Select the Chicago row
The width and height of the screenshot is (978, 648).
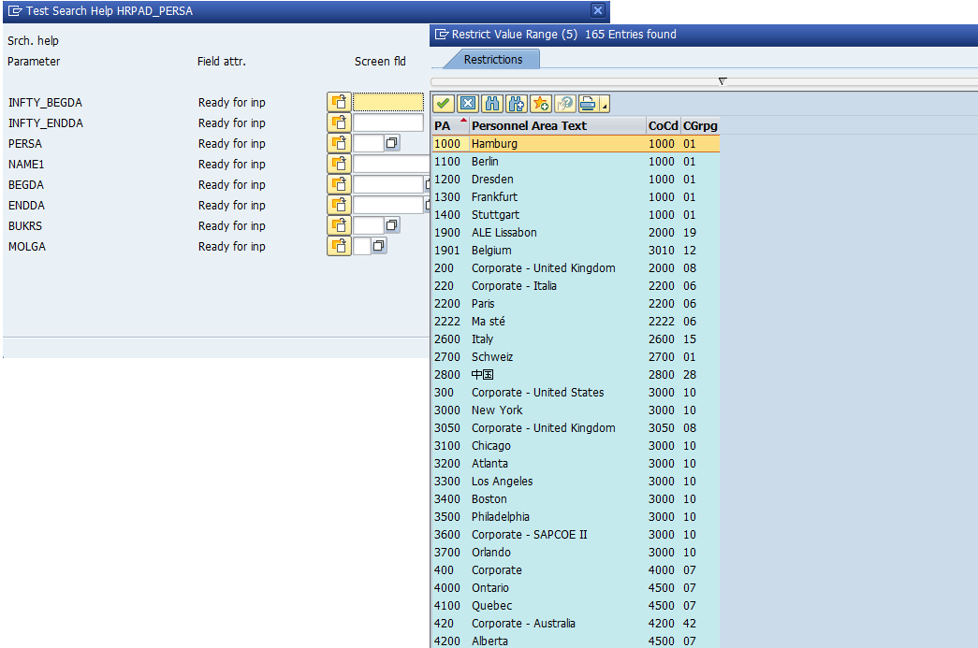click(x=576, y=445)
